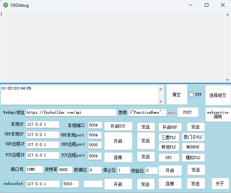Click the 校验位 field
Viewport: 231px width, 193px height.
[x=152, y=171]
